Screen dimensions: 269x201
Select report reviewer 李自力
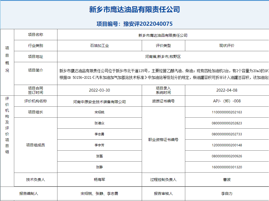(x=227, y=193)
